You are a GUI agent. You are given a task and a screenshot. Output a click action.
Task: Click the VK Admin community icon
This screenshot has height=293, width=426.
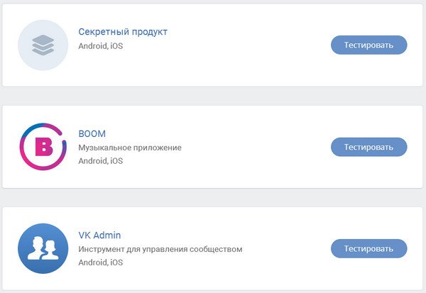pos(43,248)
